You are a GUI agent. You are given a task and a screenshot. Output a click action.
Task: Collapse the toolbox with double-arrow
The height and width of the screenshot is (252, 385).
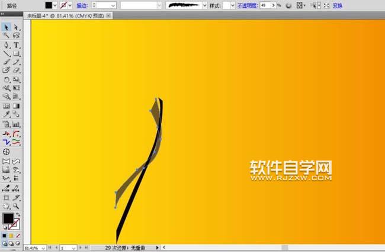(x=2, y=14)
